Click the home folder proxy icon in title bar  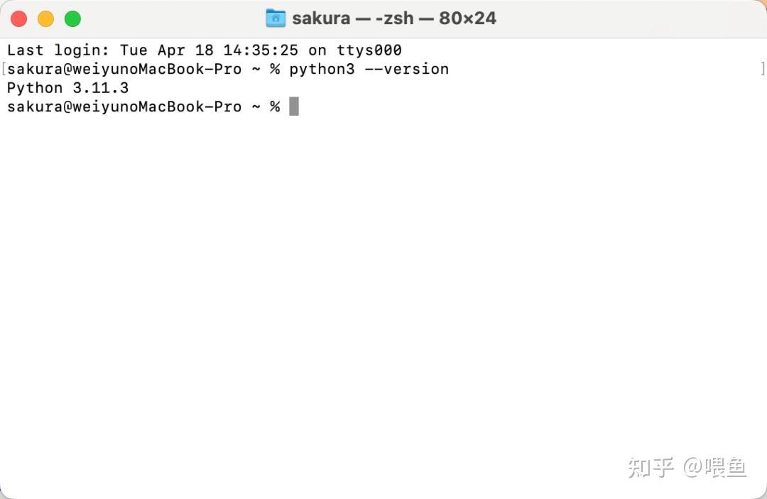coord(276,18)
